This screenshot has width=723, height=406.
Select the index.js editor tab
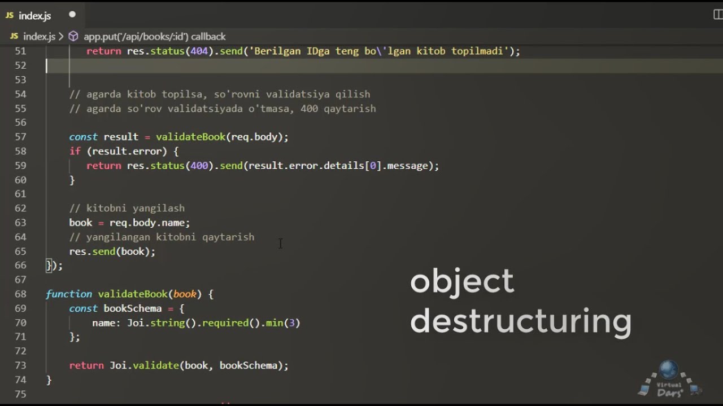pyautogui.click(x=42, y=15)
